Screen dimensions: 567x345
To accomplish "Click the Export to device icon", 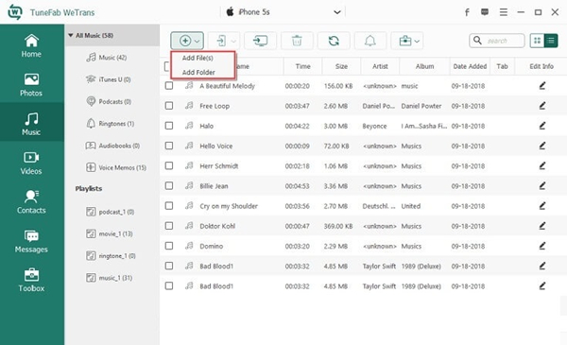I will pos(221,41).
